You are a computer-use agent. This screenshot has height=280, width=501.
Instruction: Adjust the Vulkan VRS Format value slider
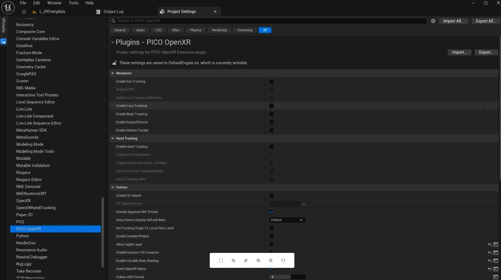coord(287,277)
